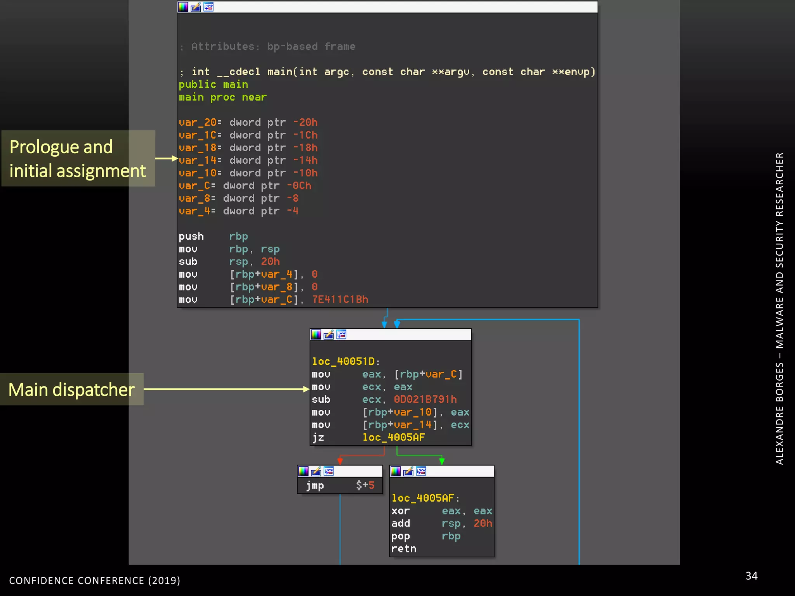This screenshot has height=596, width=795.
Task: Click the loc_40051D label
Action: click(x=344, y=362)
